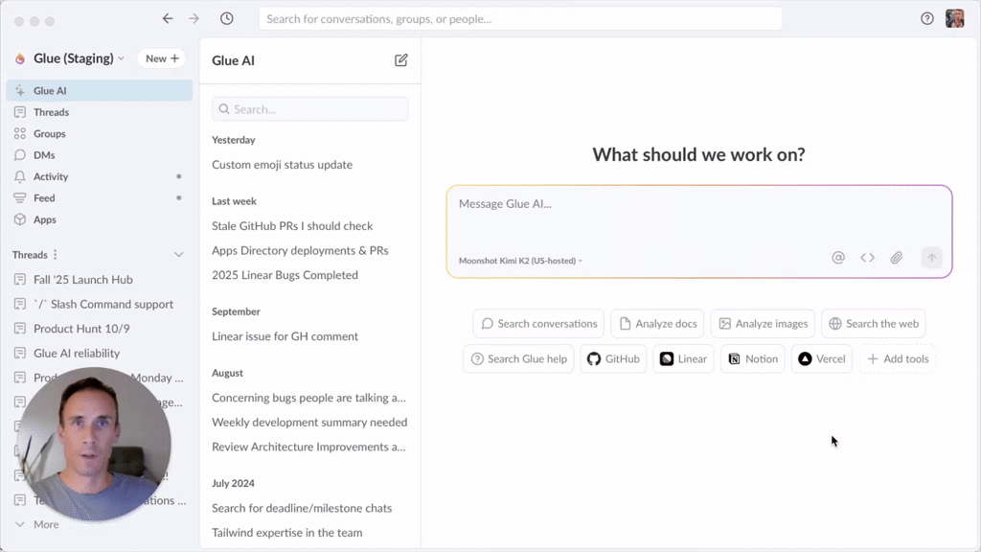This screenshot has height=552, width=981.
Task: Go back with the left arrow
Action: click(168, 18)
